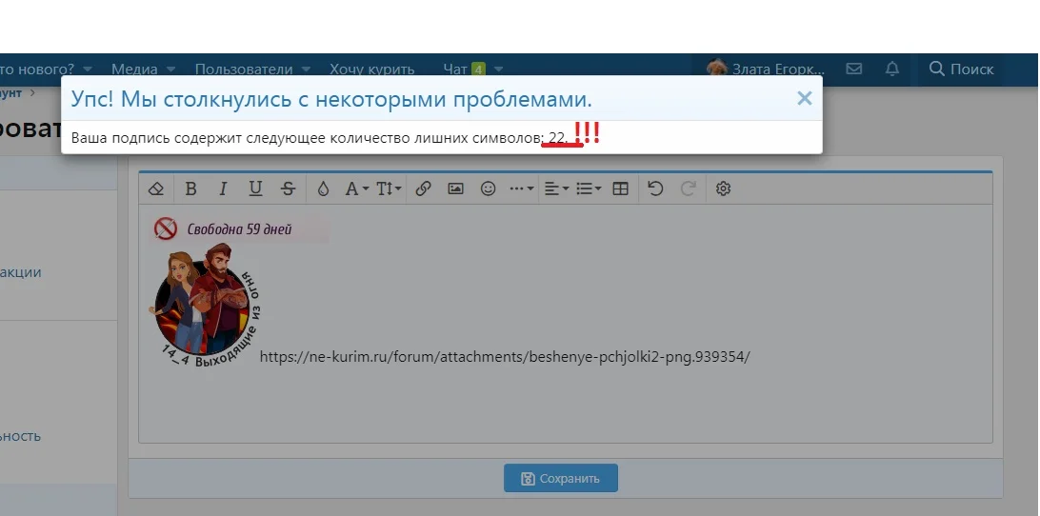Click the error message text about лишних символов
Screen dimensions: 1040x516
click(x=320, y=139)
